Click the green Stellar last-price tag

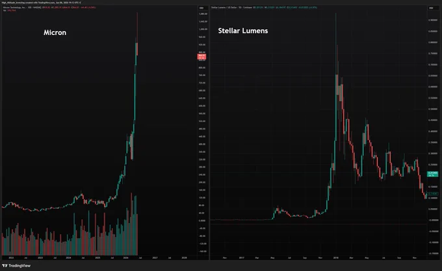(x=432, y=174)
